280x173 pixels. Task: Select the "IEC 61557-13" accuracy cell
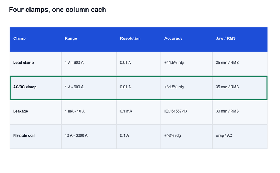click(175, 111)
